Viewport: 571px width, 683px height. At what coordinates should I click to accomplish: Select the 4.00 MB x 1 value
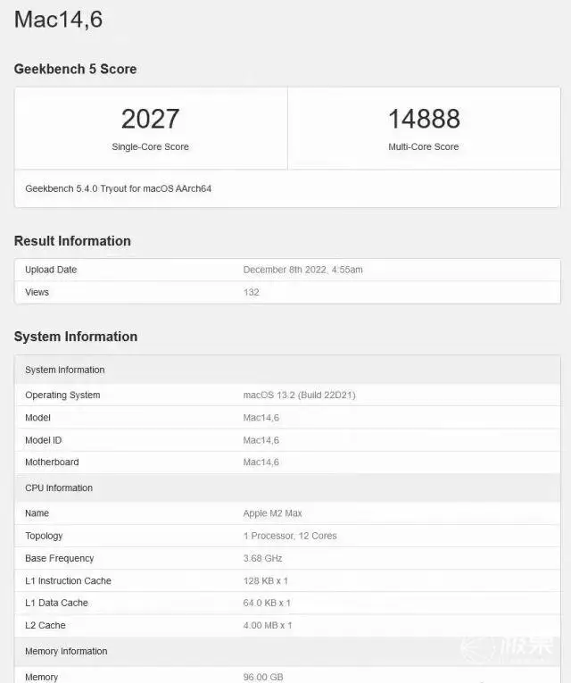[268, 626]
